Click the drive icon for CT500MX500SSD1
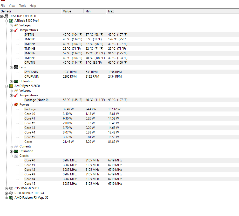The height and width of the screenshot is (216, 239). (11, 188)
